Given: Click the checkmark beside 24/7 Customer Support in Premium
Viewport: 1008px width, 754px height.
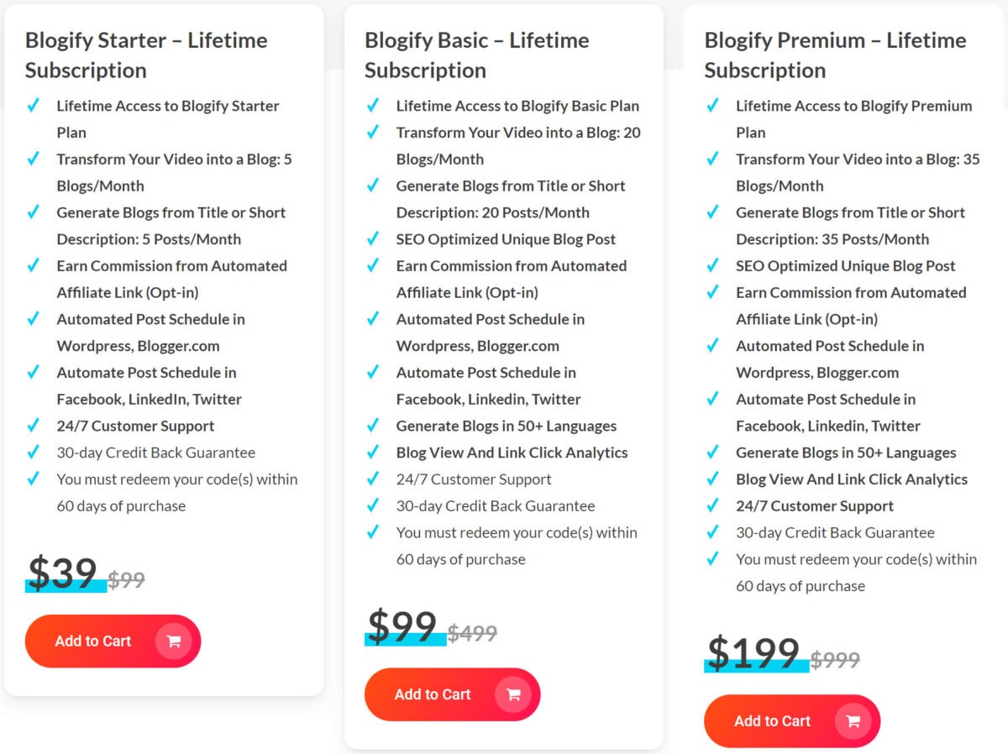Looking at the screenshot, I should 712,505.
